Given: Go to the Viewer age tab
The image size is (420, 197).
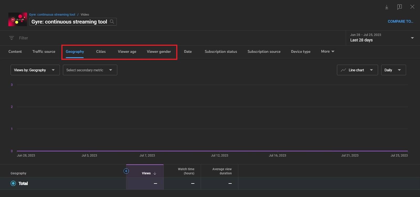Looking at the screenshot, I should 127,52.
